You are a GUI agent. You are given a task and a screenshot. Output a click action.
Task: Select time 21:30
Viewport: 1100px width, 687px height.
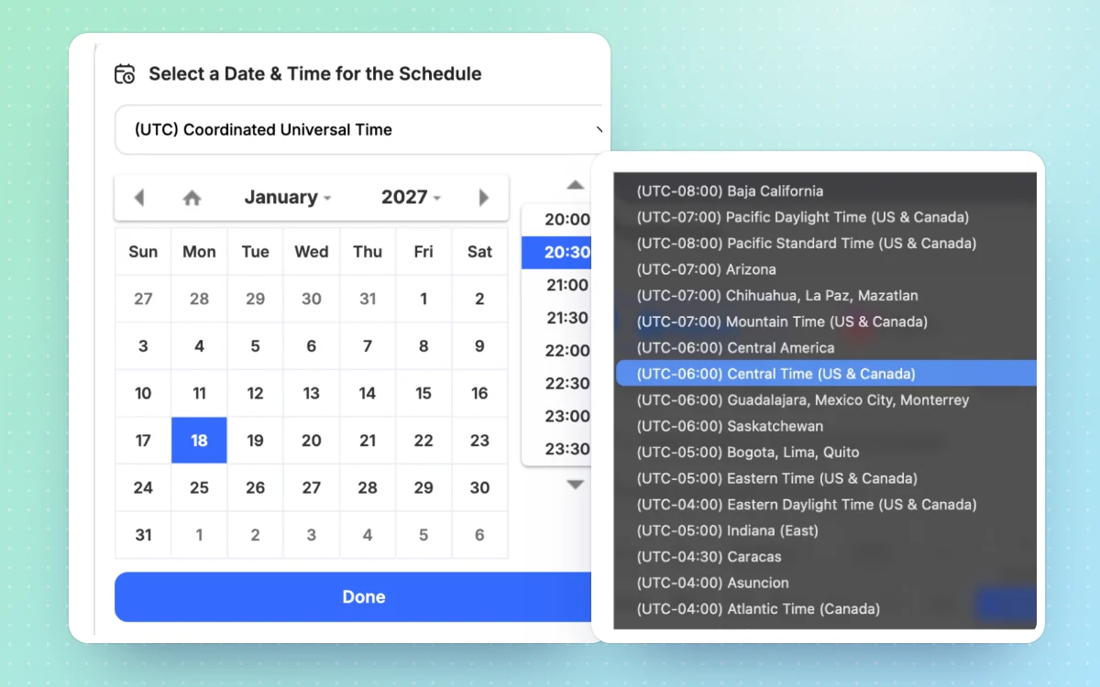pos(557,318)
